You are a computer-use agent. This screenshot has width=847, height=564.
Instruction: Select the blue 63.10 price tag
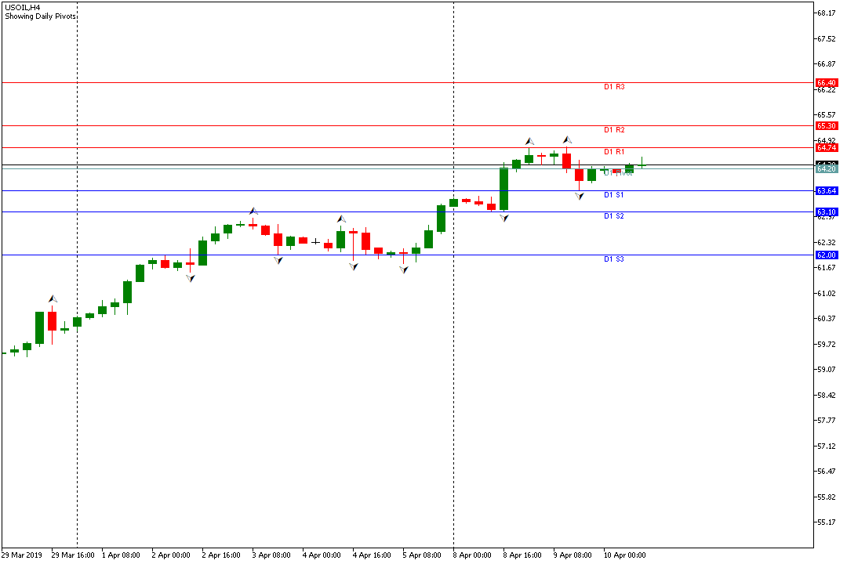826,211
